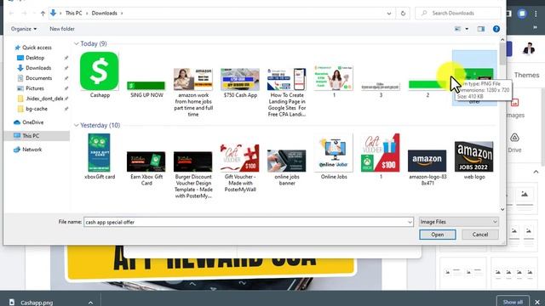This screenshot has width=545, height=306.
Task: Open File name history dropdown arrow
Action: coord(410,222)
